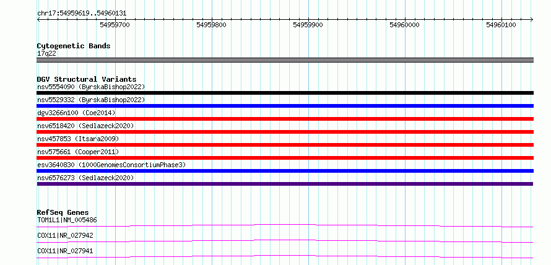Click the blue nsv5529332 variant bar

[285, 106]
